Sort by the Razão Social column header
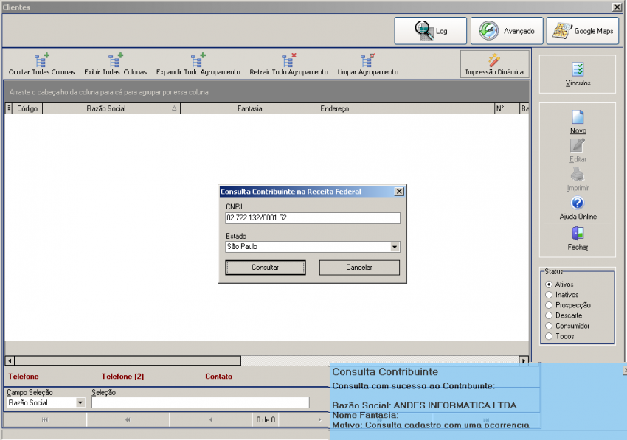This screenshot has height=440, width=627. [111, 108]
